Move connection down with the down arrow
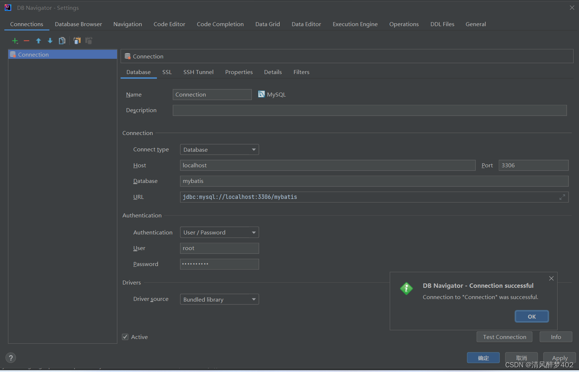Viewport: 579px width, 372px height. click(x=50, y=41)
